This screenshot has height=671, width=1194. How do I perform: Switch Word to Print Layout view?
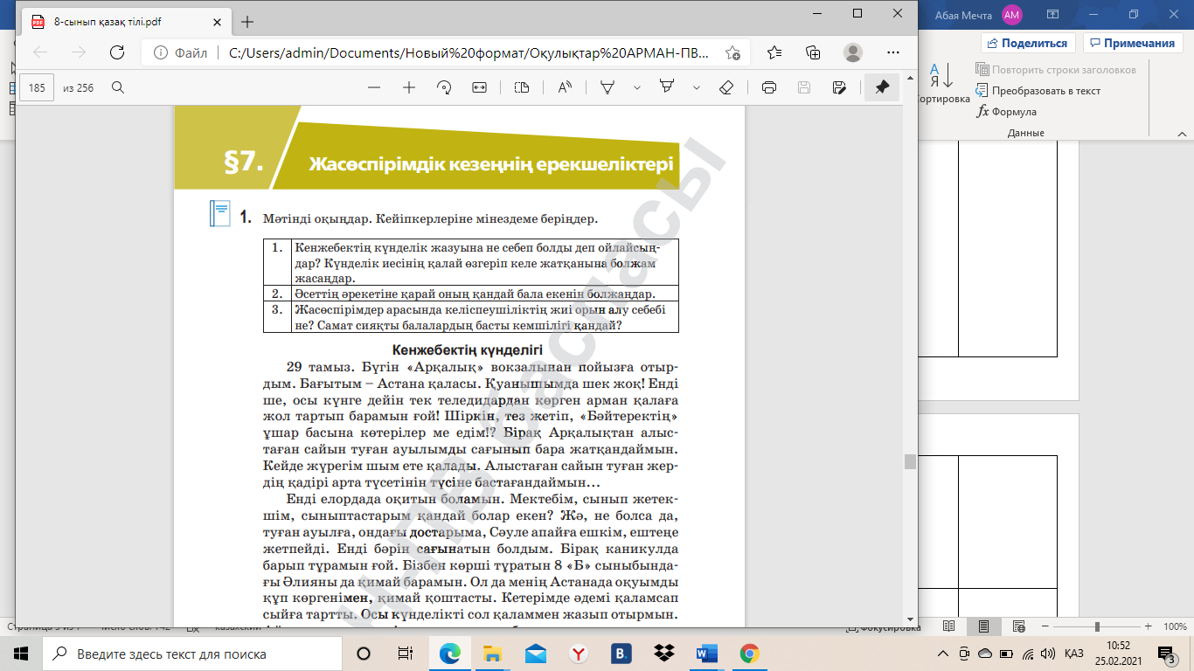point(984,627)
